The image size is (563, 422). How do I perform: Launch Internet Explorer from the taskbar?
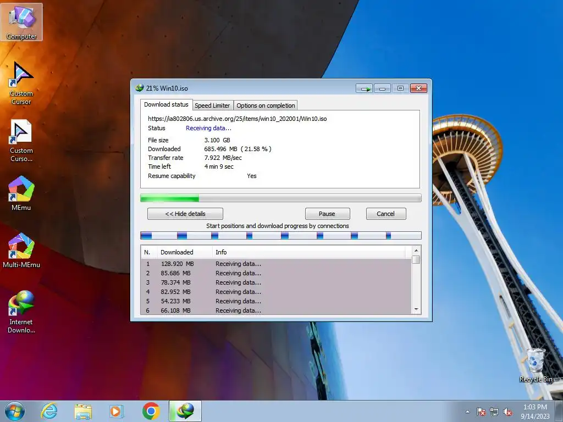(49, 411)
